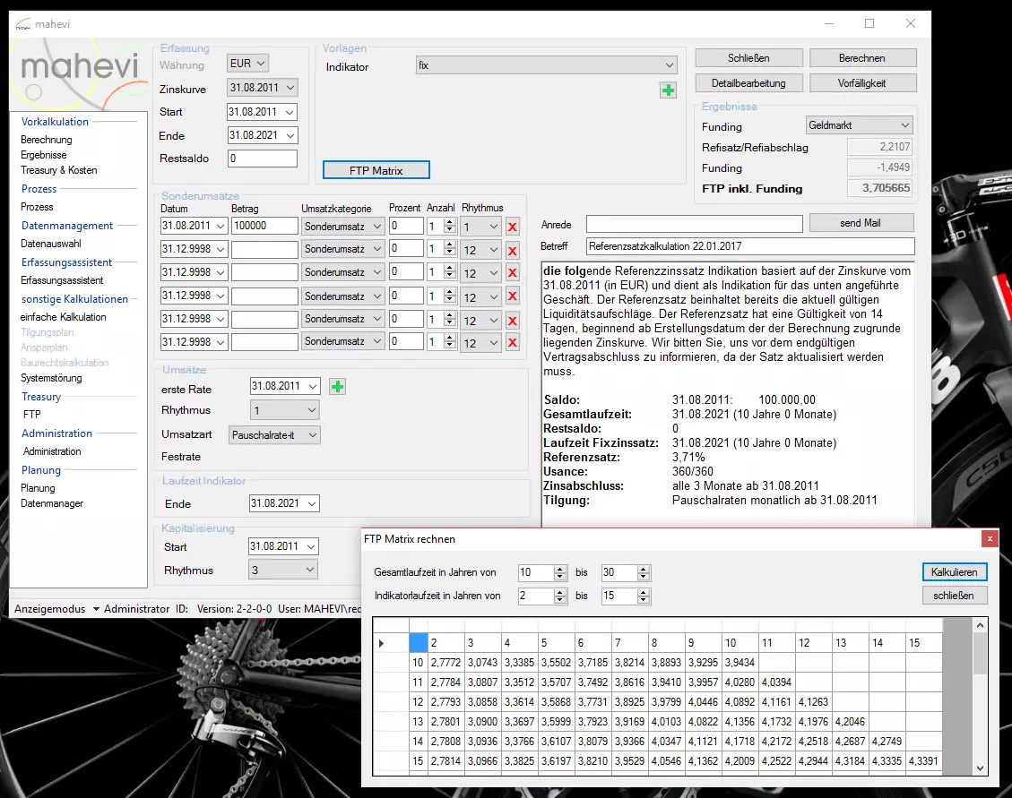Click the FTP Matrix button

point(376,170)
